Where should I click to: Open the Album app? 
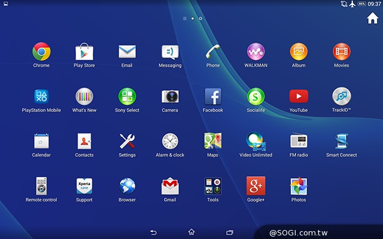tap(299, 52)
